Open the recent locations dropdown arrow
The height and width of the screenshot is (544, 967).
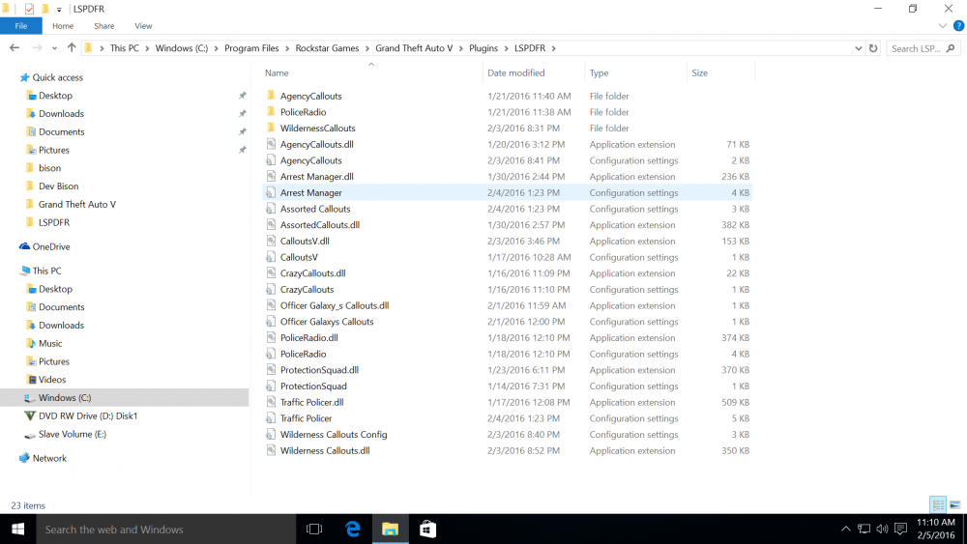click(x=54, y=48)
